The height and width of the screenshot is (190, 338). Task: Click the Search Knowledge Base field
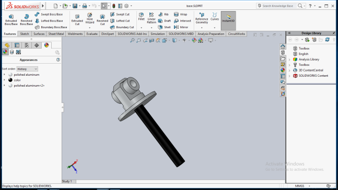coord(277,6)
